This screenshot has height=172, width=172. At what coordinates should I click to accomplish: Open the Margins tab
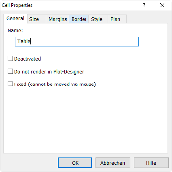pyautogui.click(x=57, y=19)
